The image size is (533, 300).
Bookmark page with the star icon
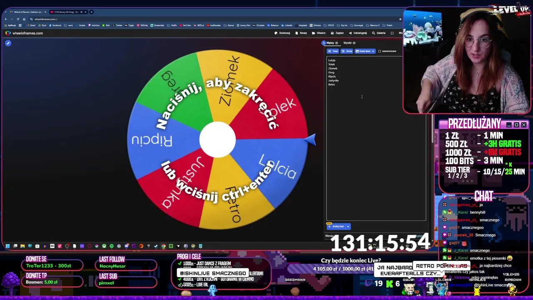pos(400,19)
